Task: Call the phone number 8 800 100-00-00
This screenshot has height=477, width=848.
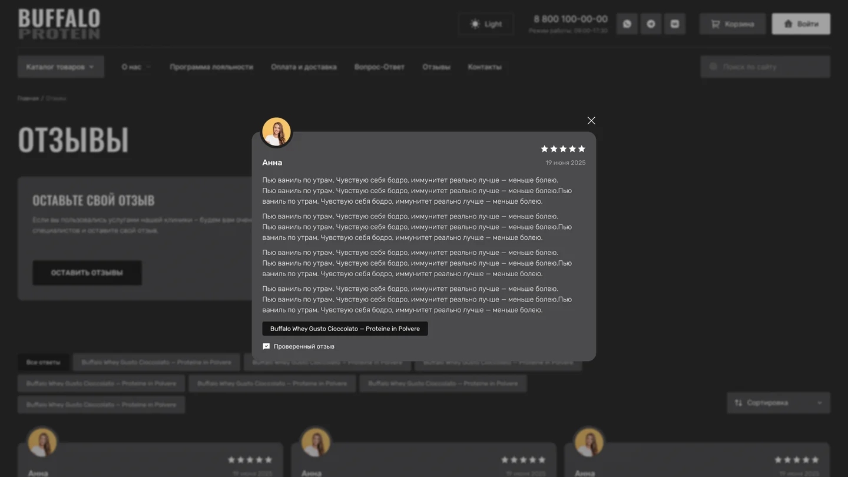Action: [x=570, y=19]
